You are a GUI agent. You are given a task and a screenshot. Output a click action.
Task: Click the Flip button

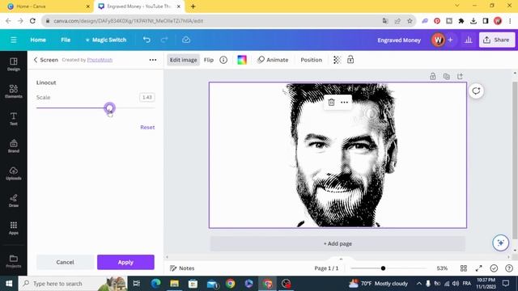point(209,60)
